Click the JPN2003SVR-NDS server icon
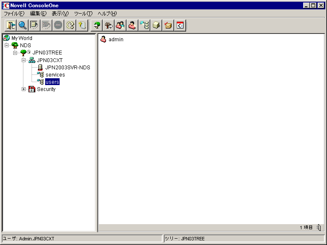This screenshot has width=327, height=245. [40, 67]
